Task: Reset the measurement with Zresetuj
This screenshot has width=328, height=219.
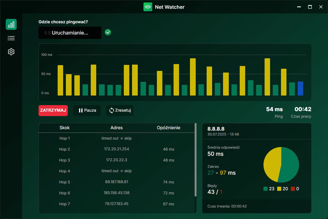Action: point(120,111)
